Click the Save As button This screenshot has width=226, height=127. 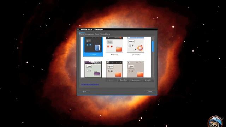(123, 80)
